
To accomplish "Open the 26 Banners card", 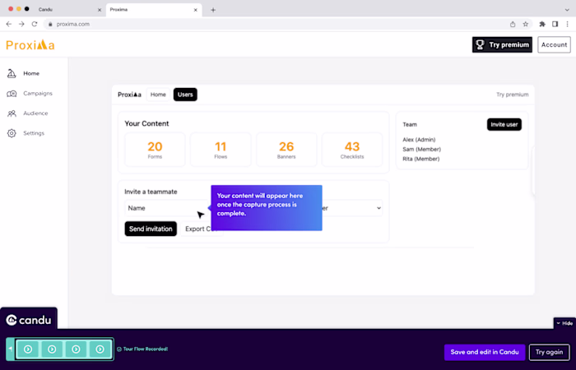I will point(286,150).
